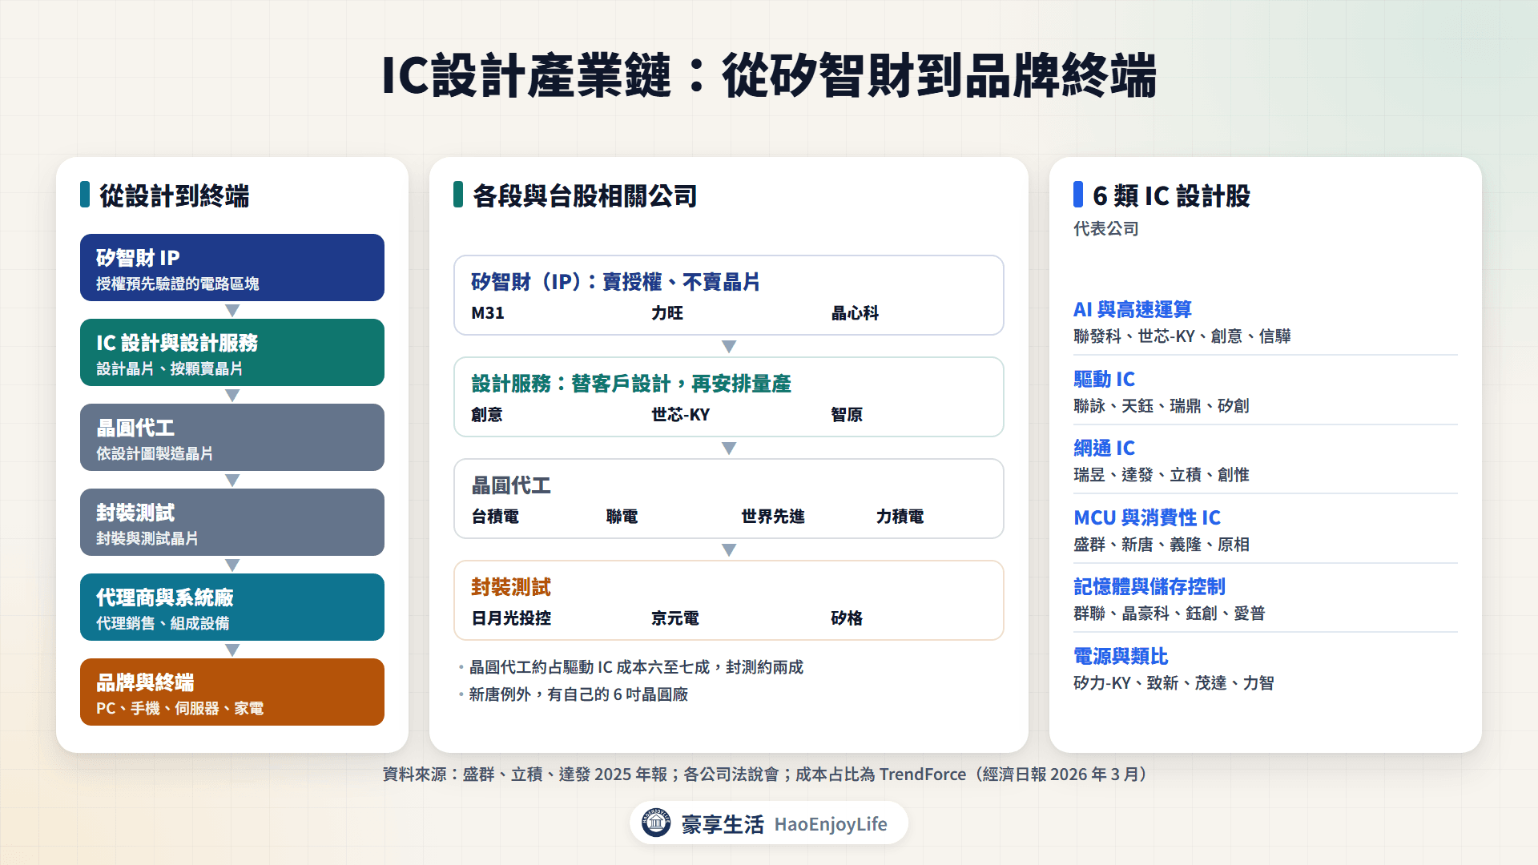Screen dimensions: 1538x865
Task: Click the heading 6 類 IC 設計股
Action: (1171, 195)
